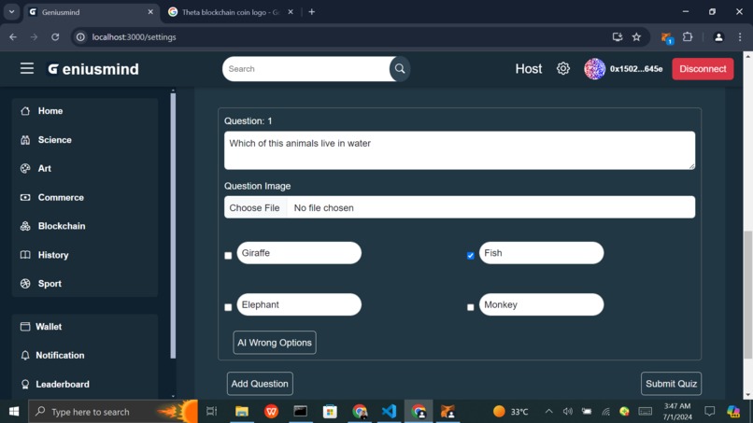Click the Add Question button
753x423 pixels.
(260, 384)
